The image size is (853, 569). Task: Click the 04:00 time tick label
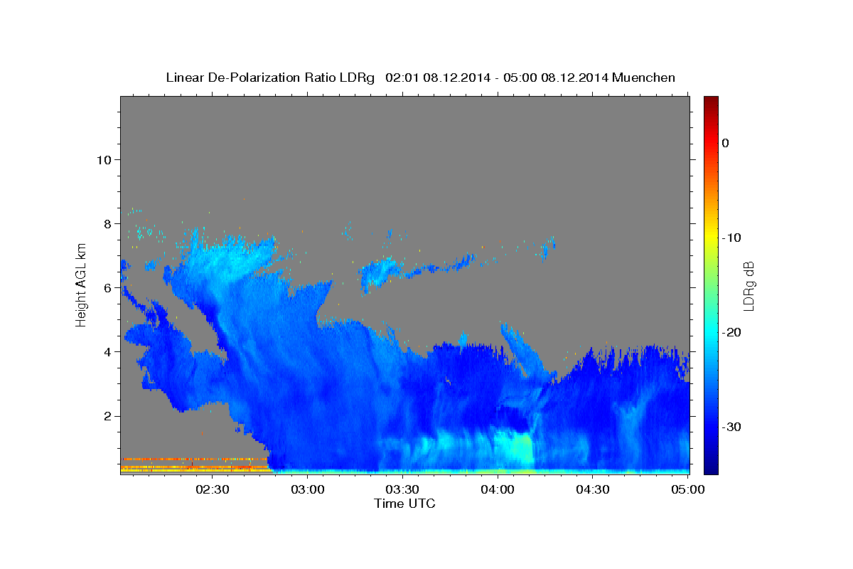coord(498,489)
